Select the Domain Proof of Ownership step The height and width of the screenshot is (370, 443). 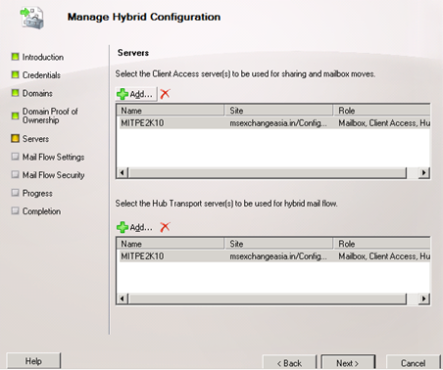[50, 116]
